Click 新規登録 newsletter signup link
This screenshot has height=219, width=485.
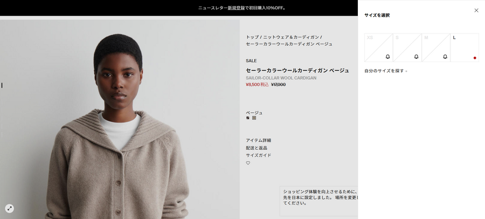click(x=237, y=8)
